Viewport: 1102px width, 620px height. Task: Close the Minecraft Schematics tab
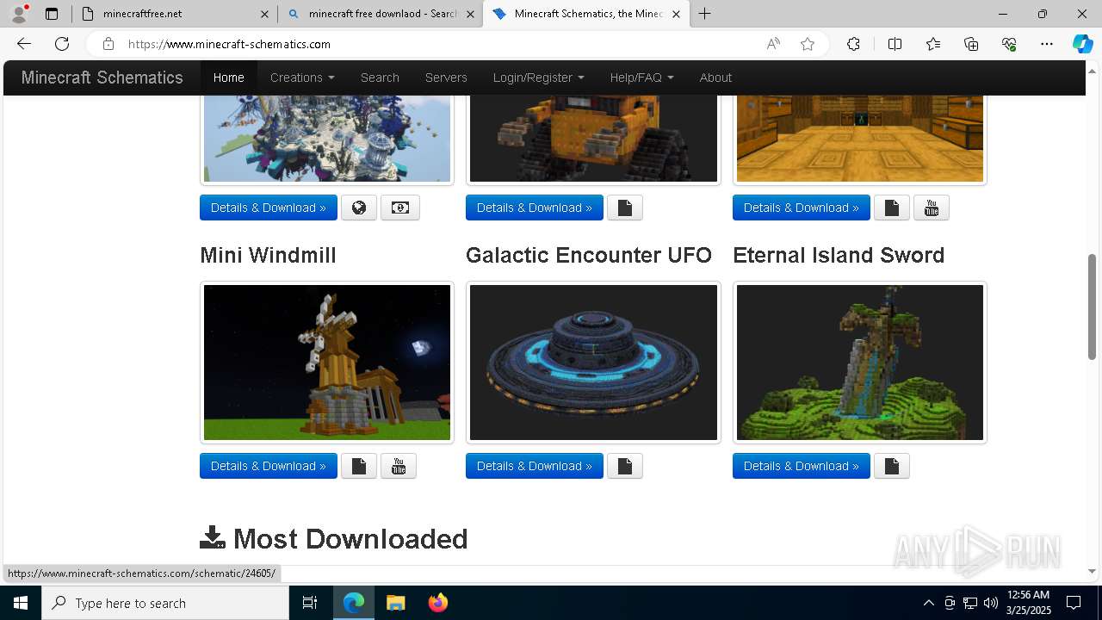pos(676,14)
